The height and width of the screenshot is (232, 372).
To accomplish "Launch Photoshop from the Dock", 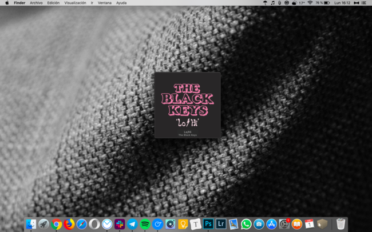I will 208,224.
